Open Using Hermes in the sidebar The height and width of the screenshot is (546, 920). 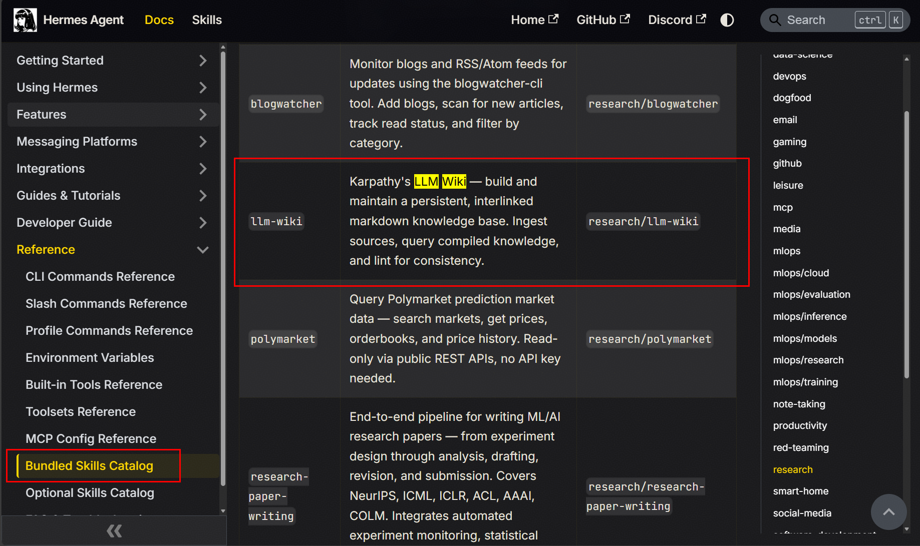(57, 88)
